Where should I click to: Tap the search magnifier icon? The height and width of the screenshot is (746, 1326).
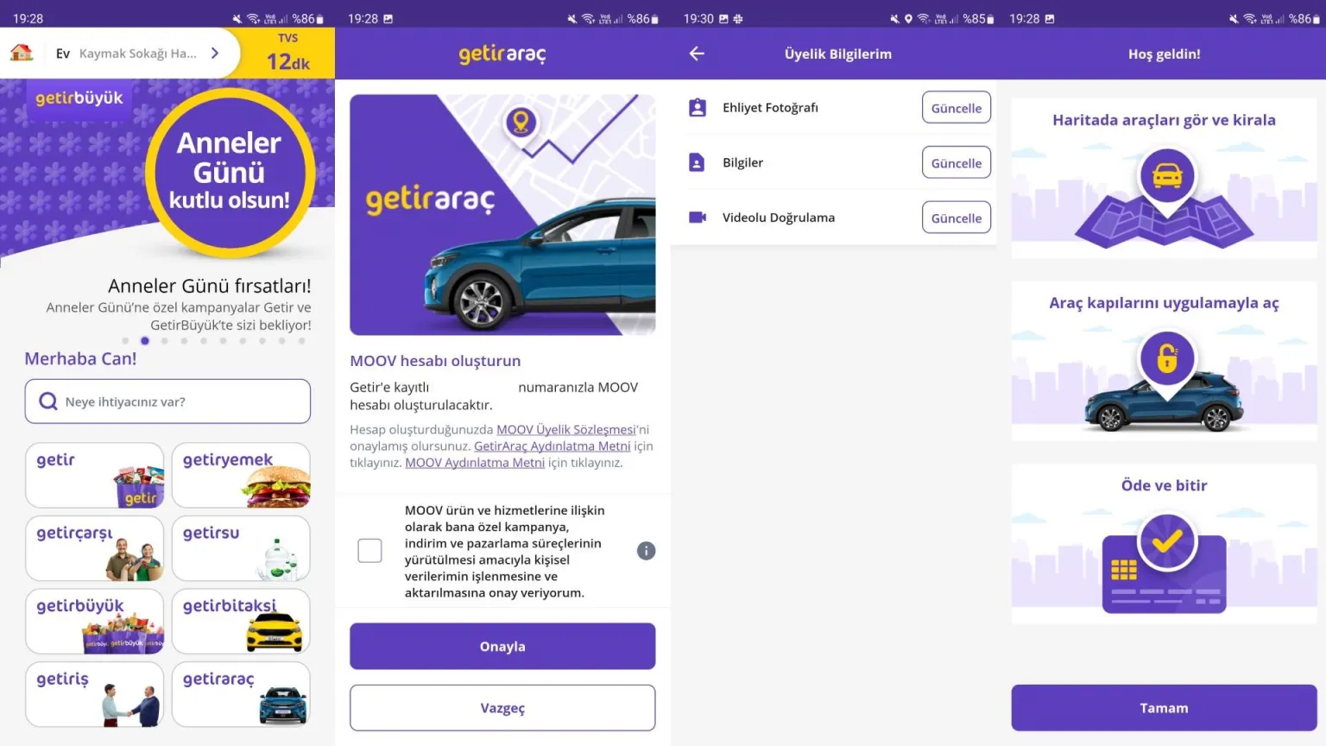[48, 401]
